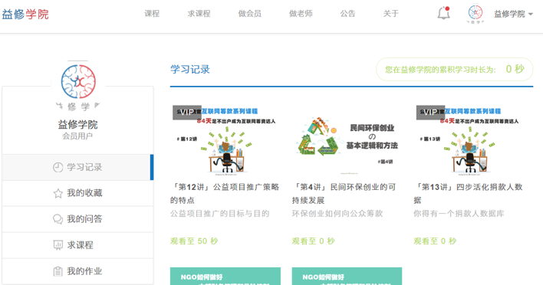
Task: Click the VIP badge on the 第13讲 card
Action: coord(430,113)
